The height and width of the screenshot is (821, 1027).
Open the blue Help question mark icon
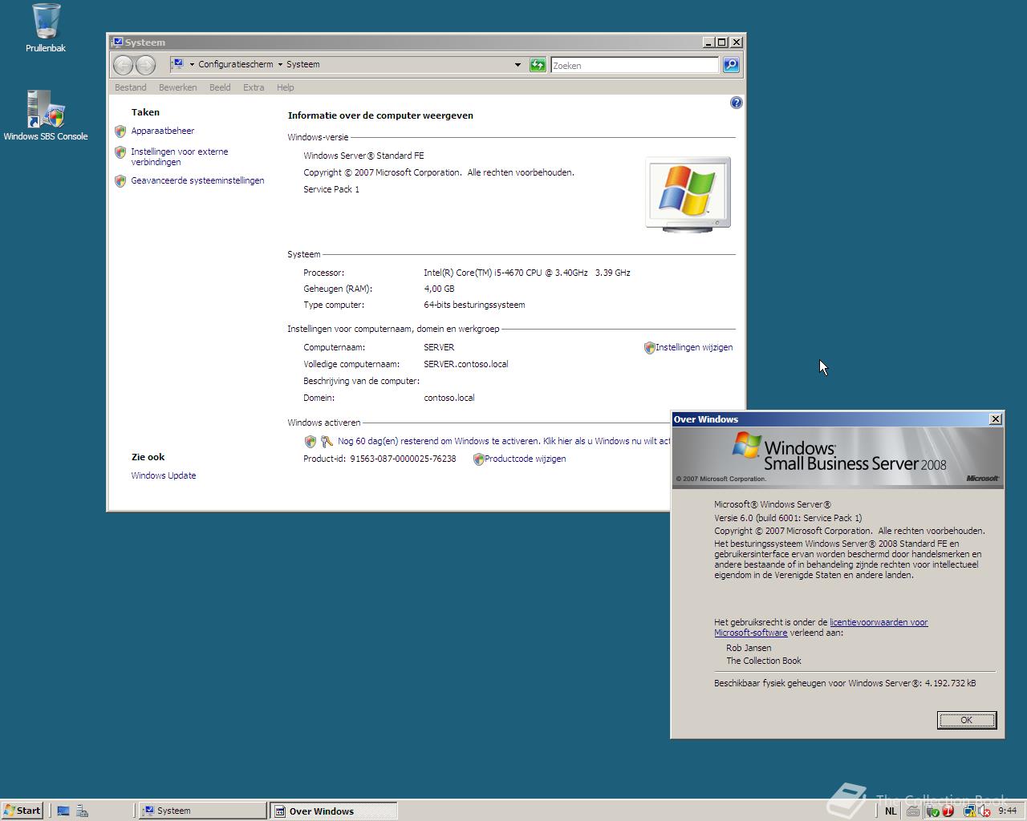pyautogui.click(x=736, y=103)
